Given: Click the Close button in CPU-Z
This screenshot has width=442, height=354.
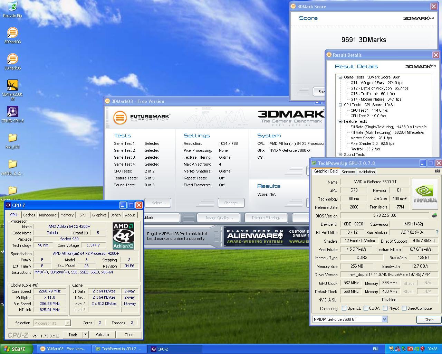Looking at the screenshot, I should point(129,334).
